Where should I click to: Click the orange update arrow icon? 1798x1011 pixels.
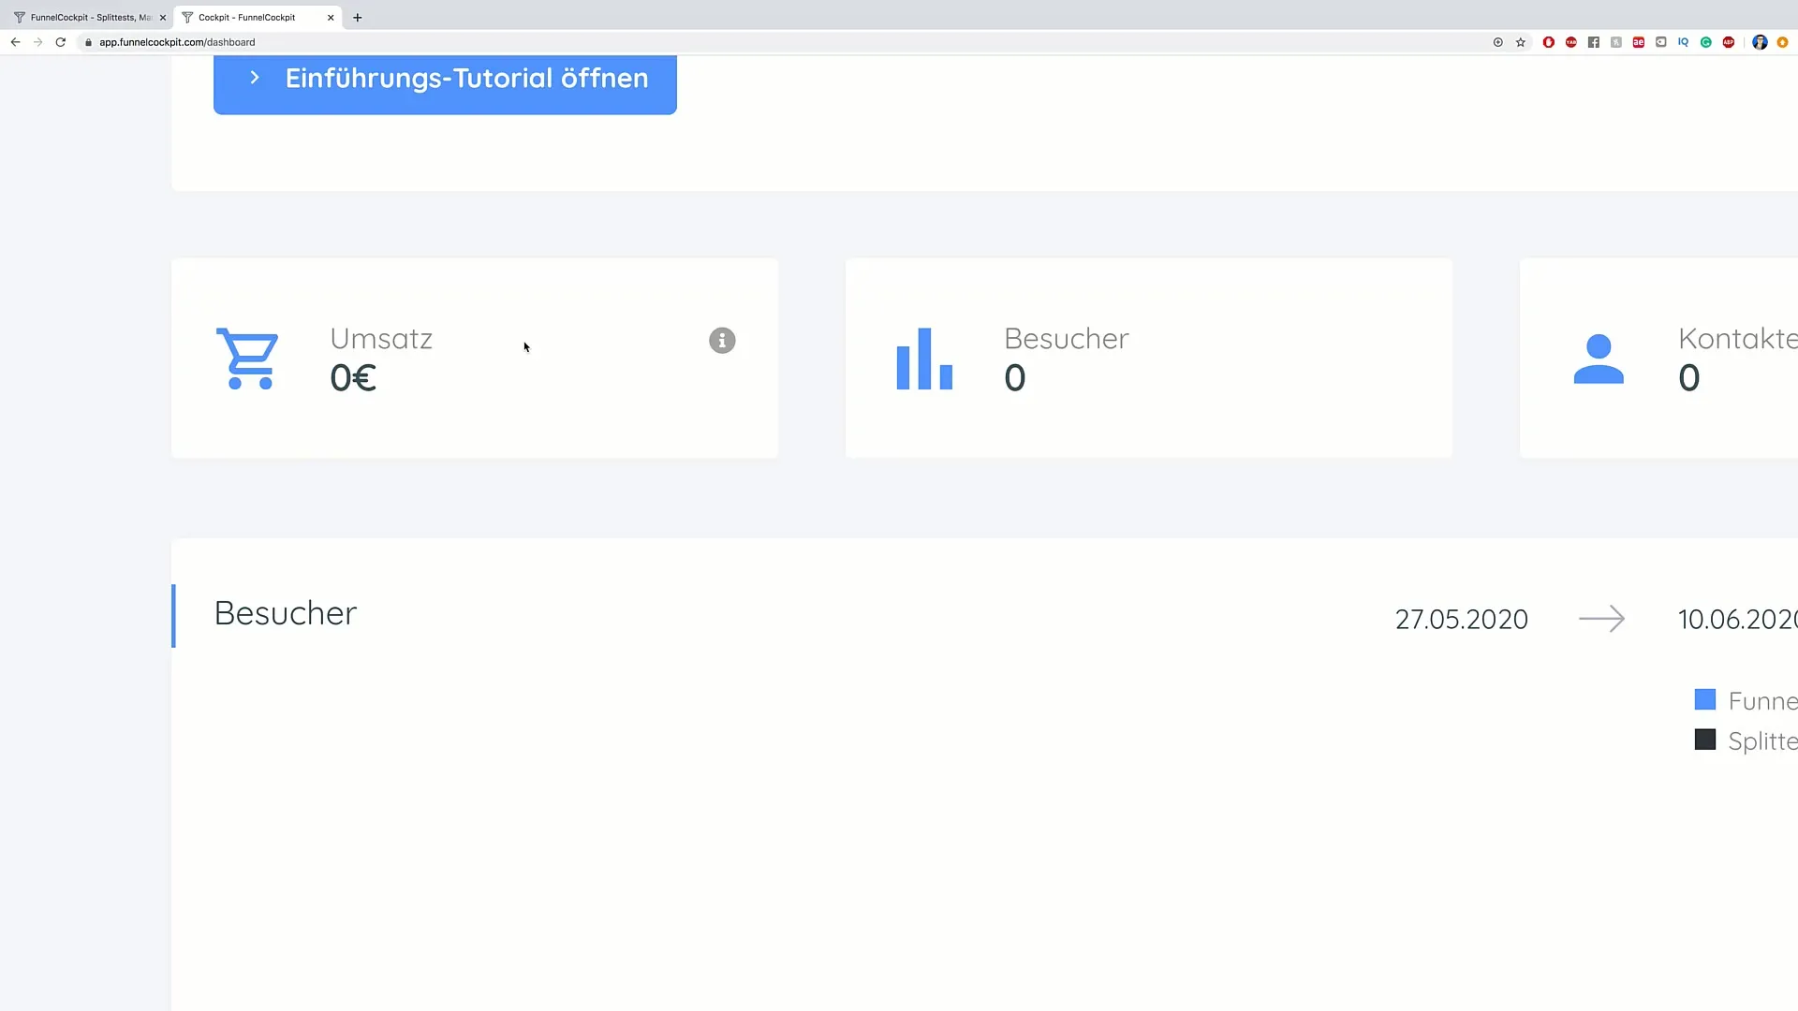(1783, 42)
